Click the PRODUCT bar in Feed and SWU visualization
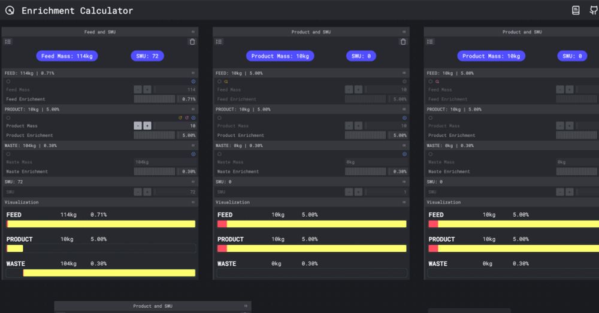599x313 pixels. (x=15, y=248)
